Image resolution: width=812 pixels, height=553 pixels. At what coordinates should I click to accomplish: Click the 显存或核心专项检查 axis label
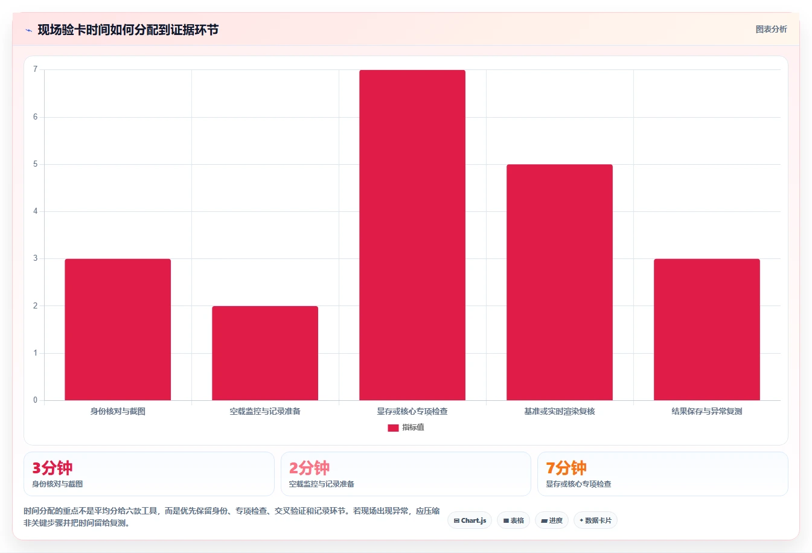[x=412, y=411]
